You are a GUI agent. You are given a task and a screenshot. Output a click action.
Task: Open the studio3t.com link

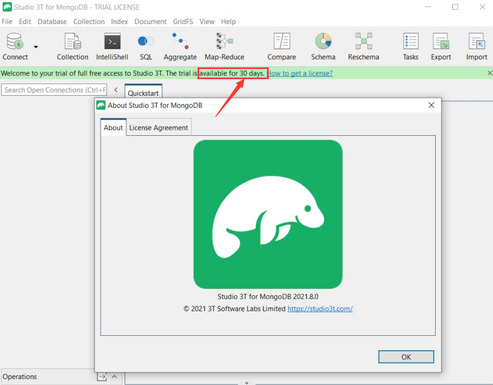320,309
